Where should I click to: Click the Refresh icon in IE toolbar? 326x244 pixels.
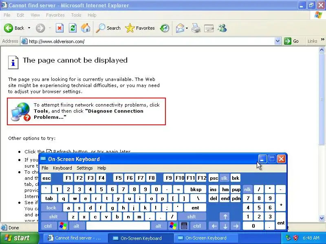pos(73,28)
